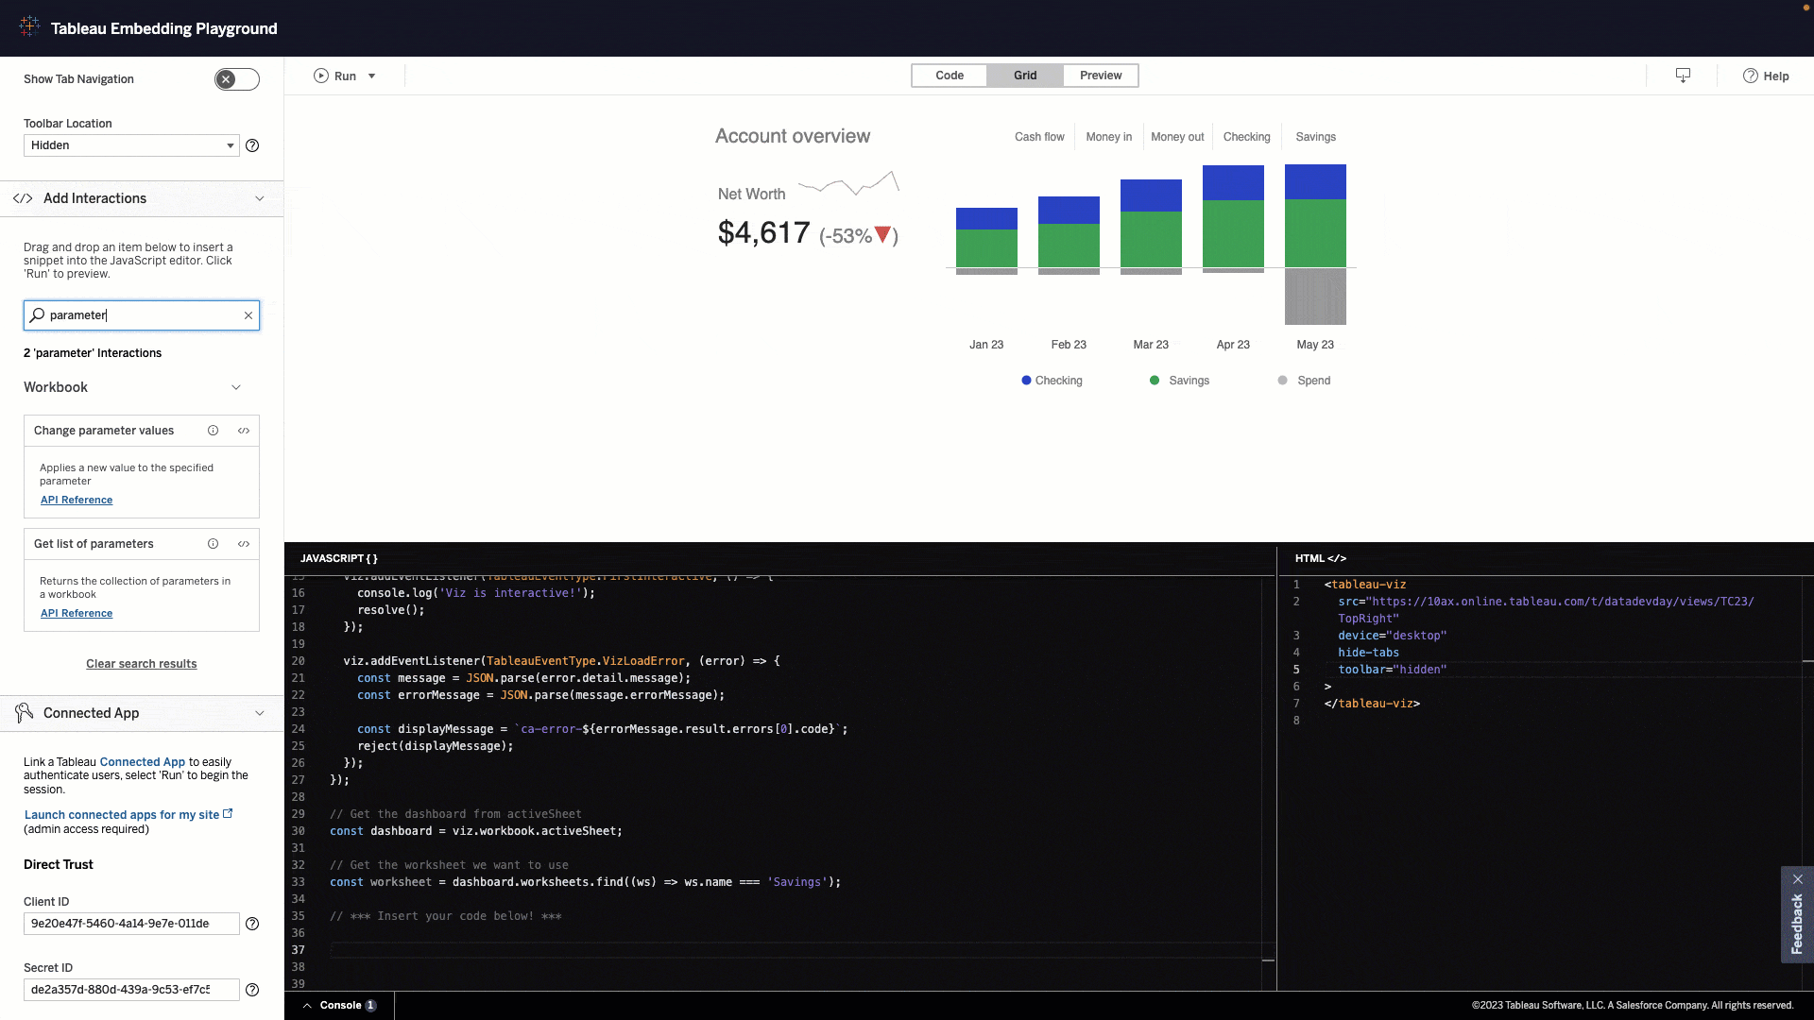Click the code snippet insert icon for Get list of parameters
The height and width of the screenshot is (1020, 1814).
pos(243,543)
